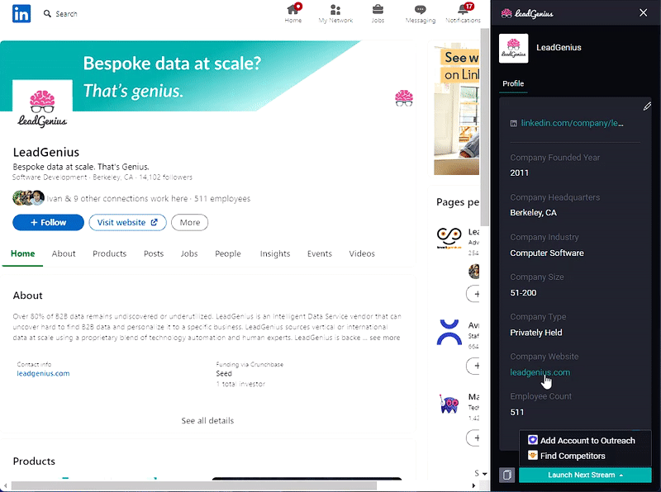Close the LeadGenius side panel
Viewport: 661px width, 492px height.
643,12
